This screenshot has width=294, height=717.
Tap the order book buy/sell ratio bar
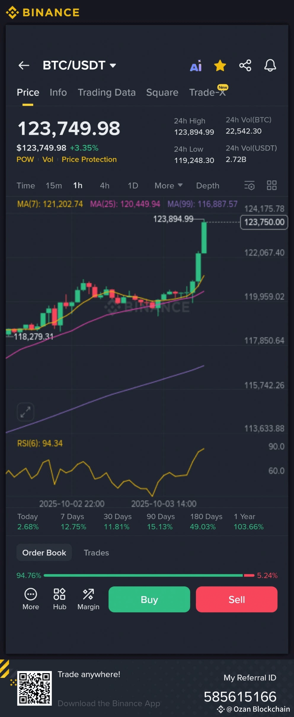[x=149, y=575]
